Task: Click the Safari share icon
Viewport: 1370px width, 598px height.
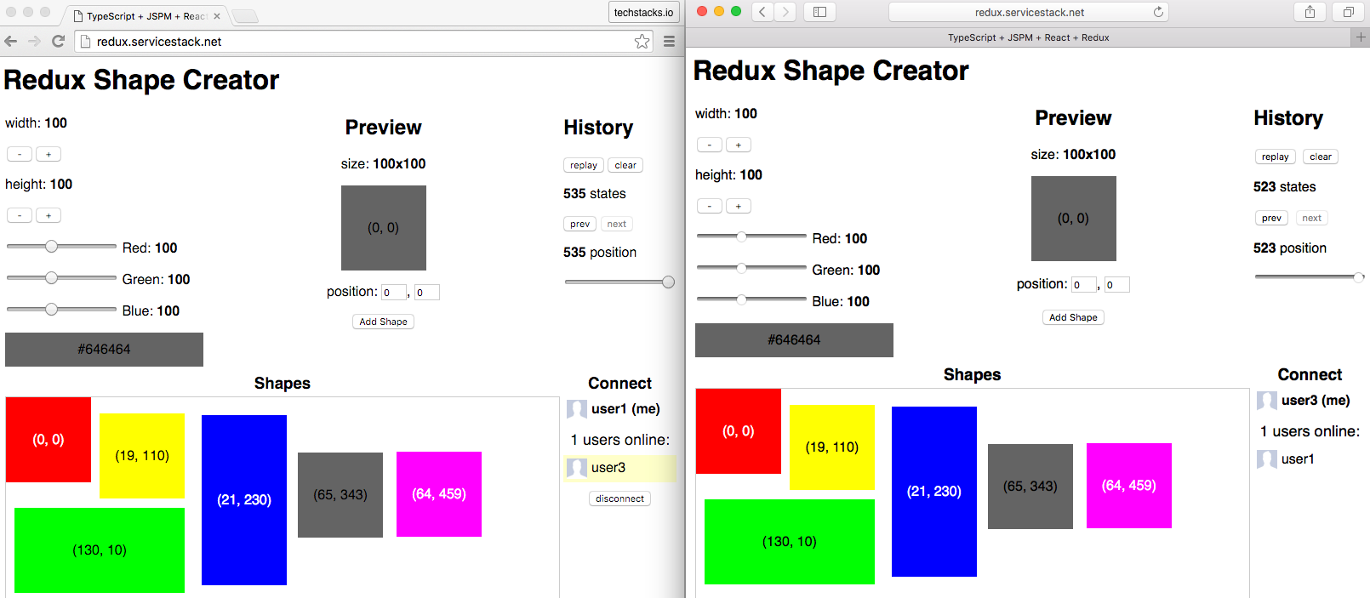Action: (1310, 12)
